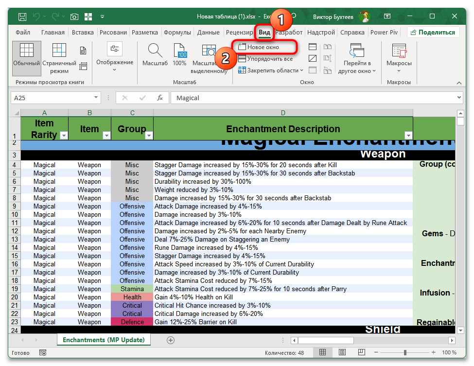474x366 pixels.
Task: Switch to Normal view in the status bar
Action: (x=322, y=352)
